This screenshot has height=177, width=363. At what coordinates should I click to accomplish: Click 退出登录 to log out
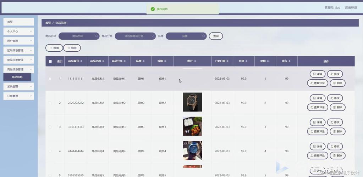coord(351,8)
